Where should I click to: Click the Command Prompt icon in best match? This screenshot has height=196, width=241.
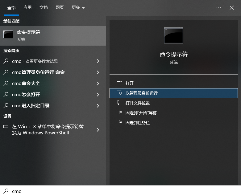pos(8,35)
